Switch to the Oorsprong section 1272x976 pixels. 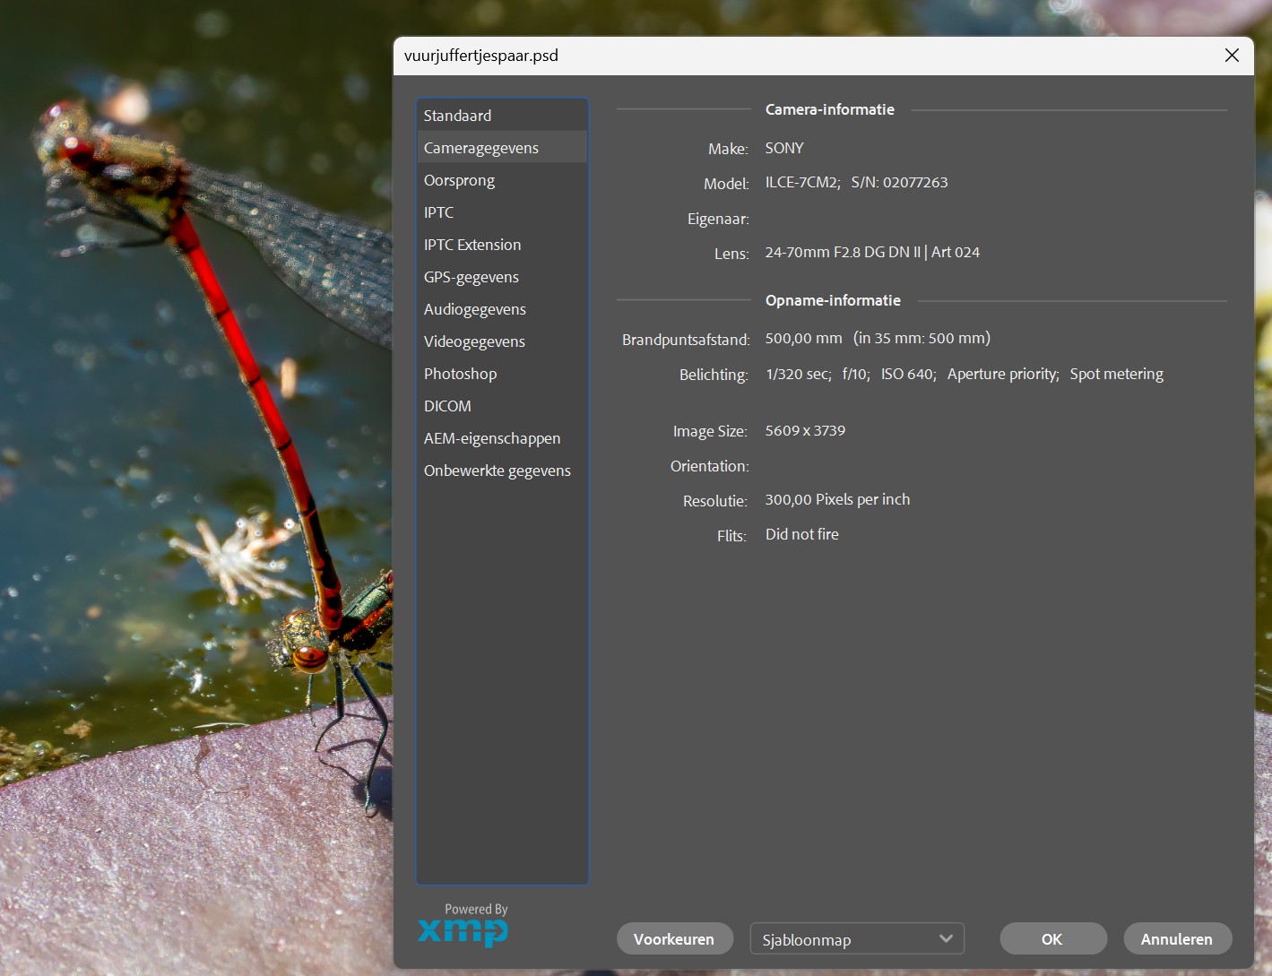pos(502,180)
